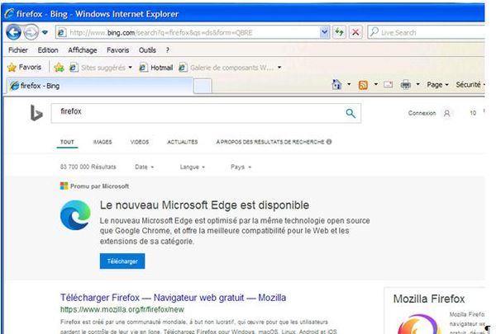
Task: Open the ? help menu
Action: click(x=167, y=50)
